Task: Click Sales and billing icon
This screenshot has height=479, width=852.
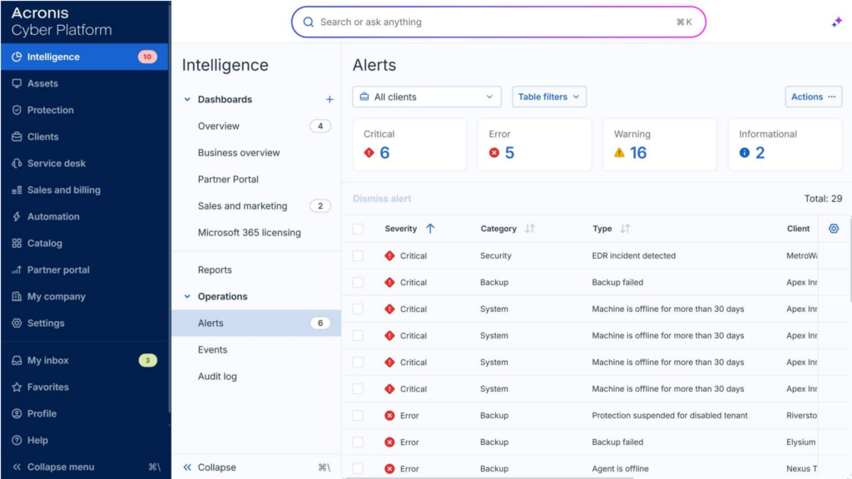Action: (x=17, y=190)
